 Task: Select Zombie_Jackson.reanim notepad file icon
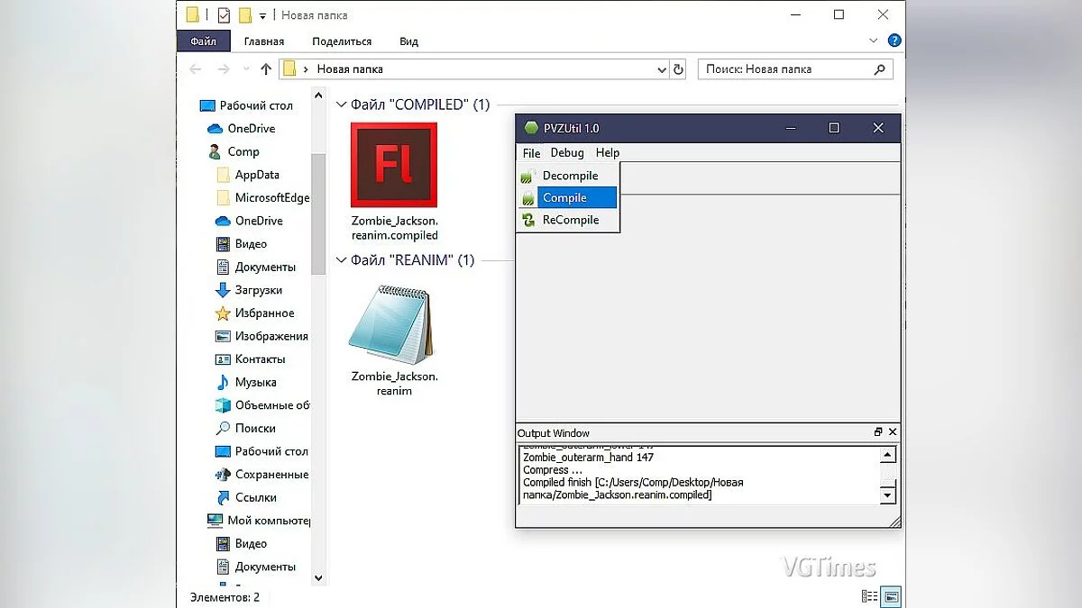point(390,325)
